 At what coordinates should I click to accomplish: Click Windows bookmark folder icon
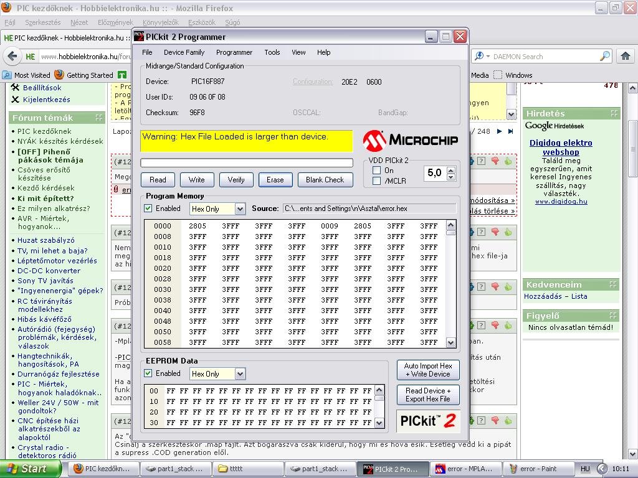pos(498,75)
